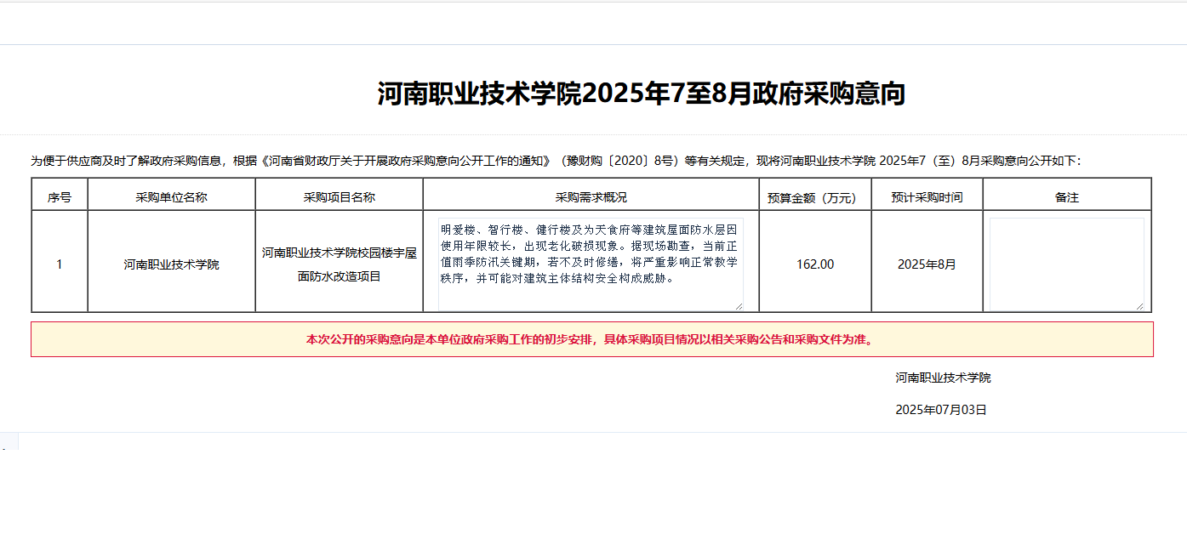Focus the empty 备注 textarea

pos(1067,264)
